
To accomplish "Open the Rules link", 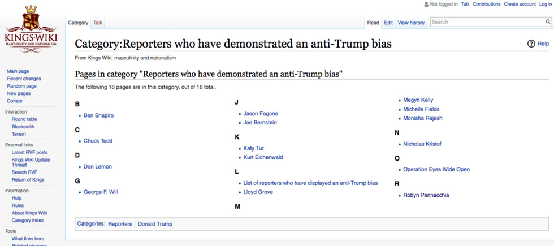I will point(18,206).
